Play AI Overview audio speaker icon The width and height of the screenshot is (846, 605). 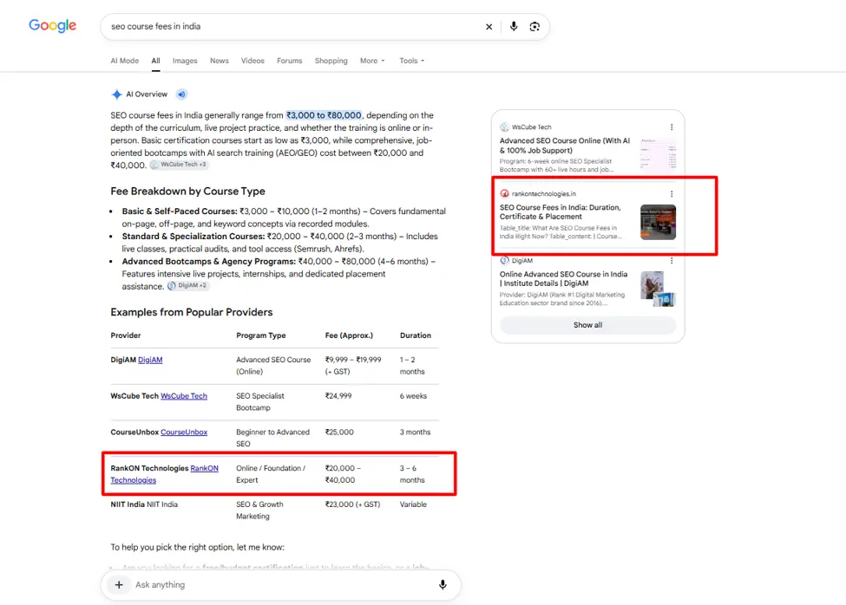[182, 94]
